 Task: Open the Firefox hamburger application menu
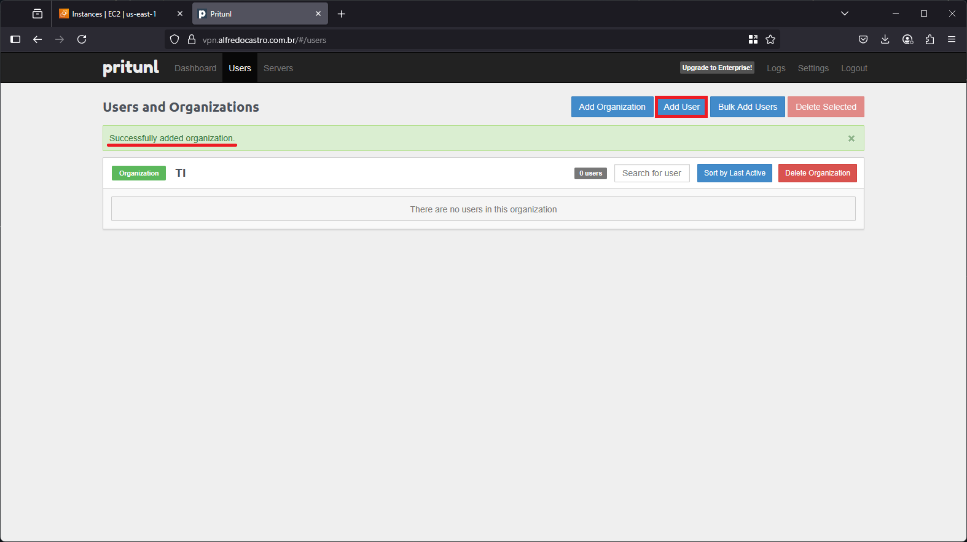952,39
